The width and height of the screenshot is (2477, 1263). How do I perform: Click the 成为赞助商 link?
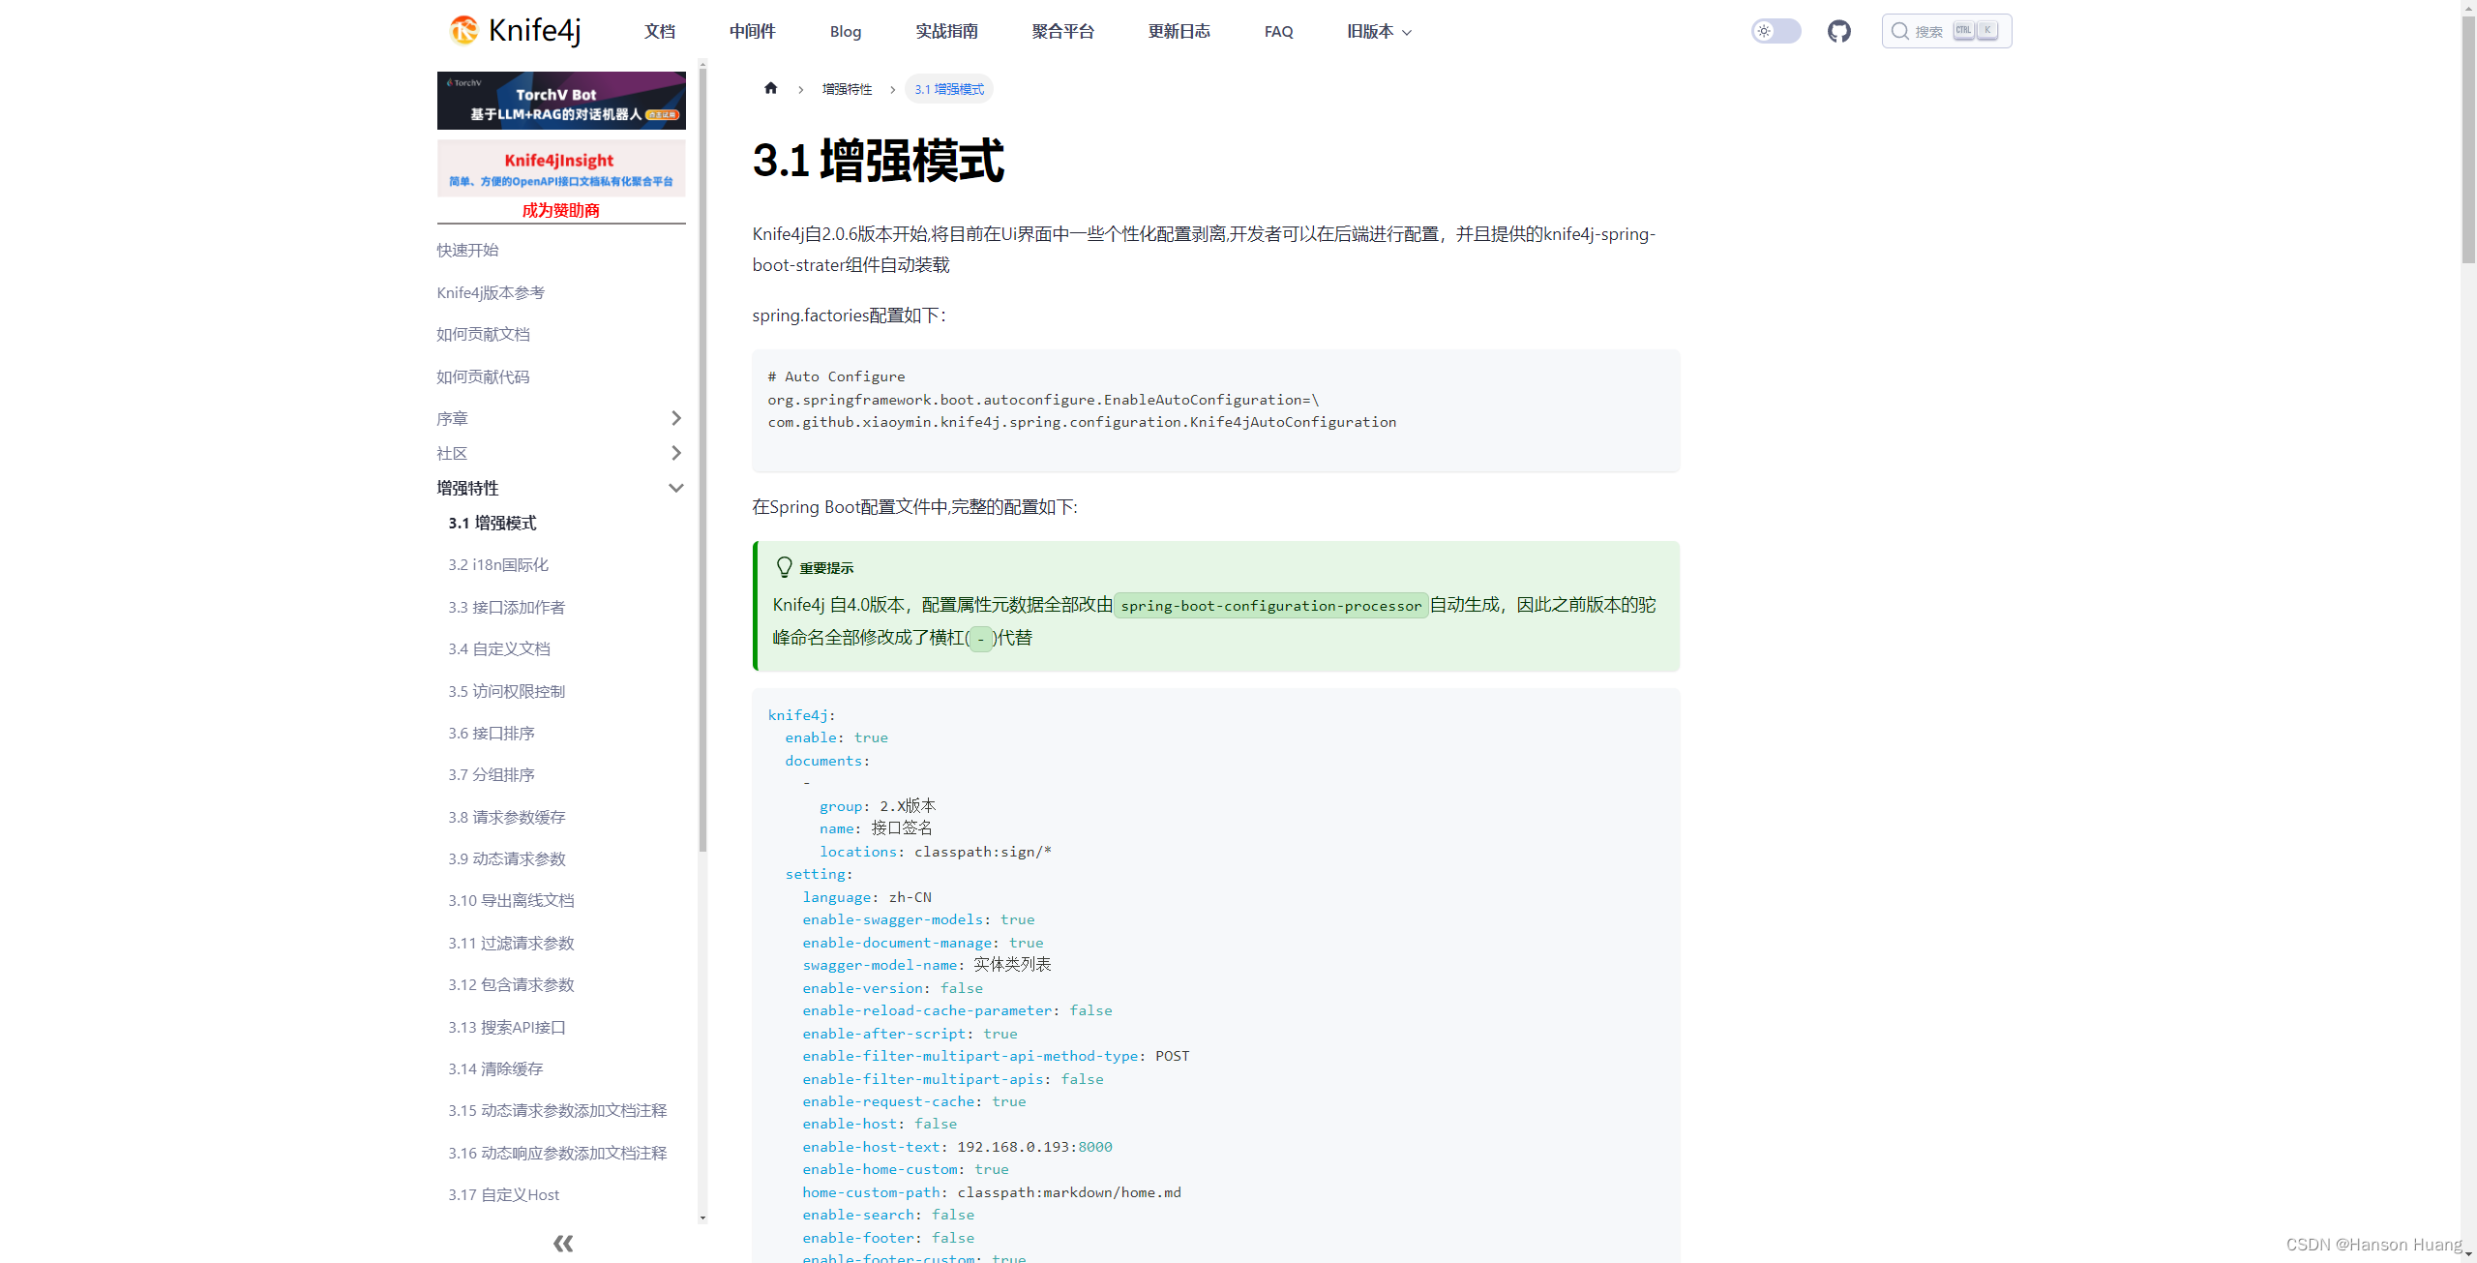click(561, 210)
